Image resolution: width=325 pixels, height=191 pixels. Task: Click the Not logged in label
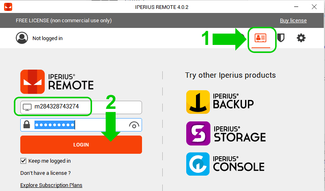point(47,38)
